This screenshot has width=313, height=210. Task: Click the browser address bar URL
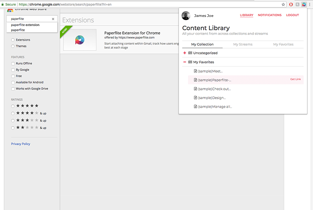(x=65, y=4)
